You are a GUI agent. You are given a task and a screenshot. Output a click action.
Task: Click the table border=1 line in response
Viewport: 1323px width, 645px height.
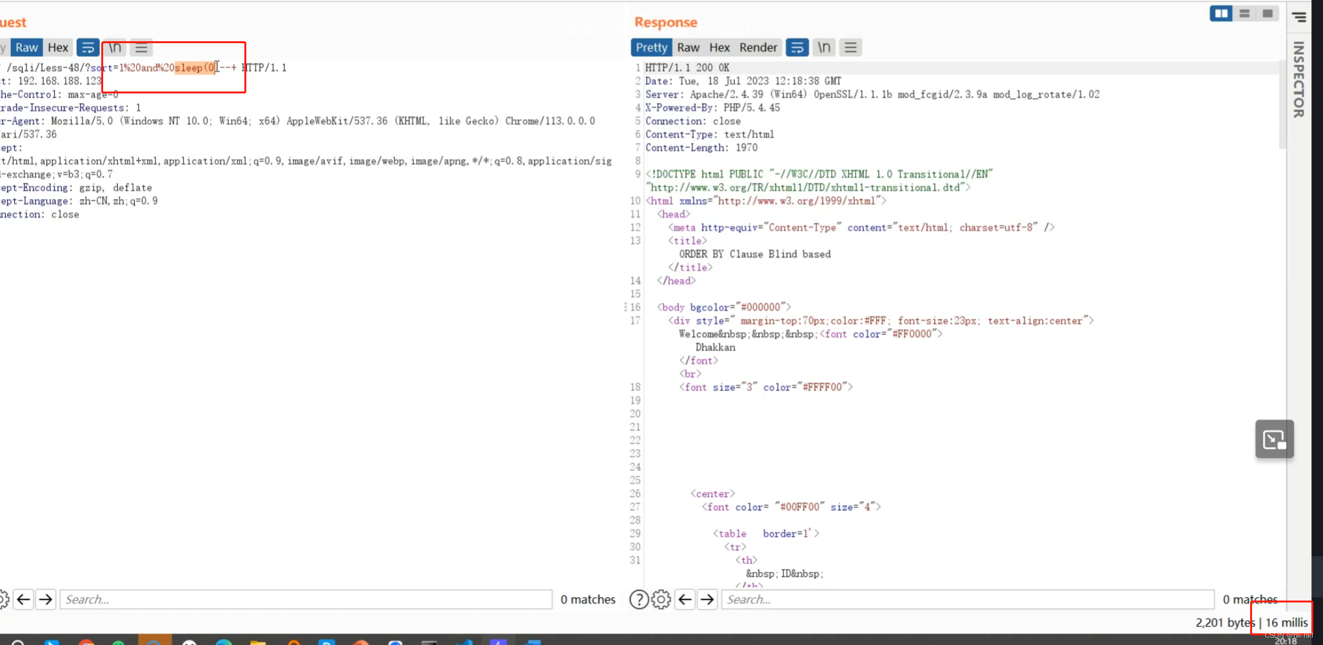coord(766,534)
